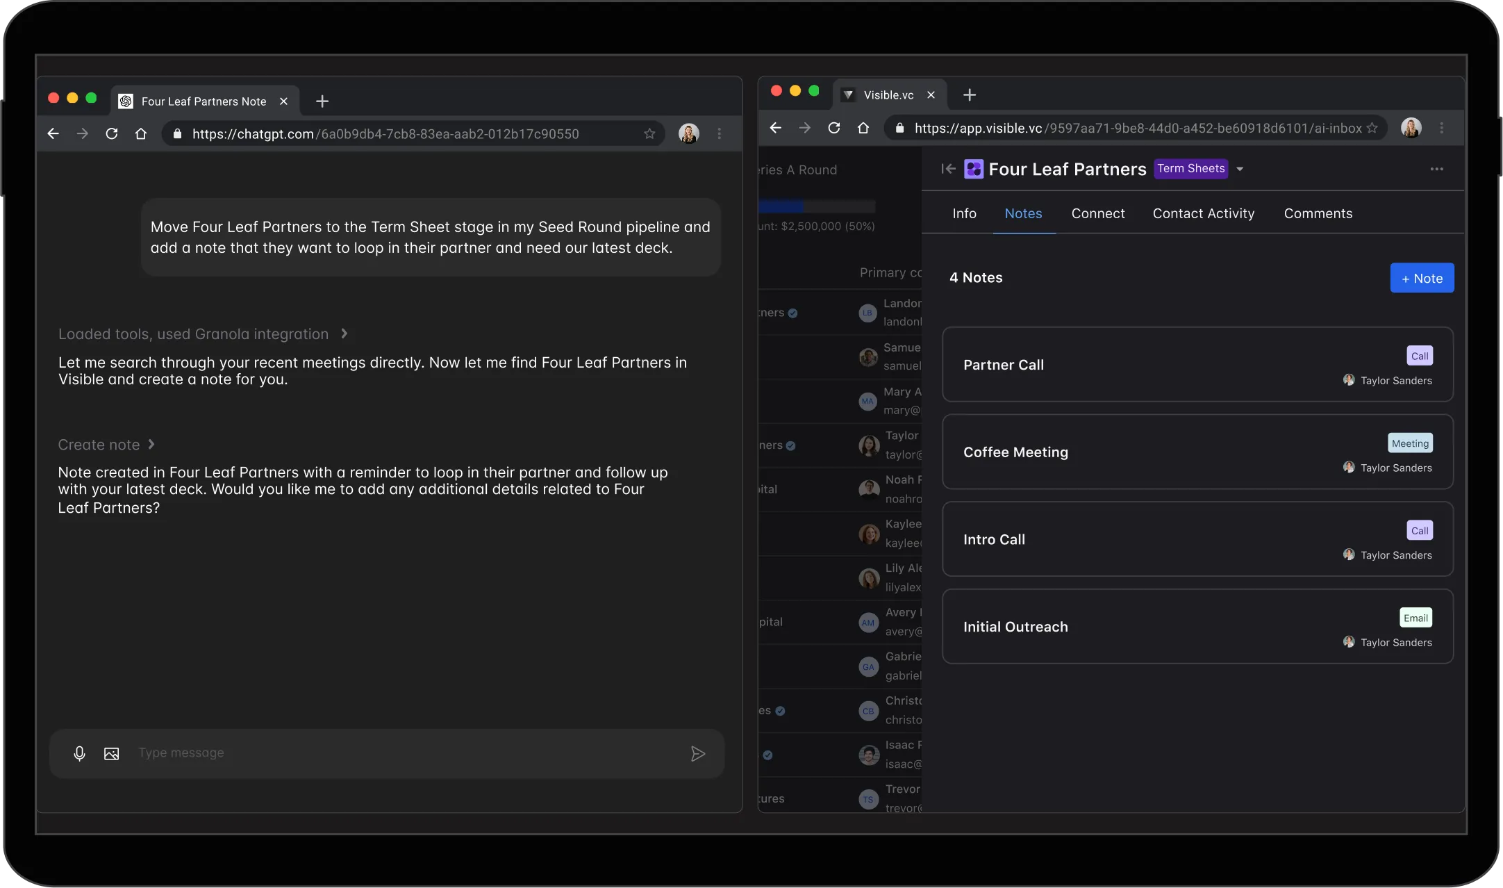Click back arrow in Visible.vc browser window
1503x888 pixels.
pos(776,128)
